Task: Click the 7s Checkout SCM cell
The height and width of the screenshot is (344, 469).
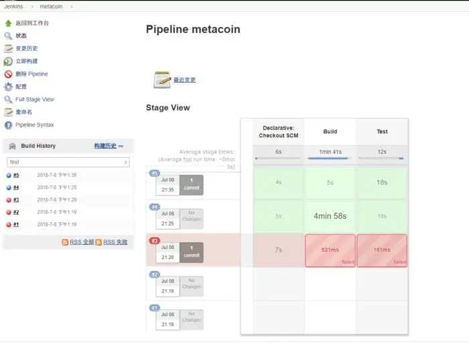Action: (x=279, y=250)
